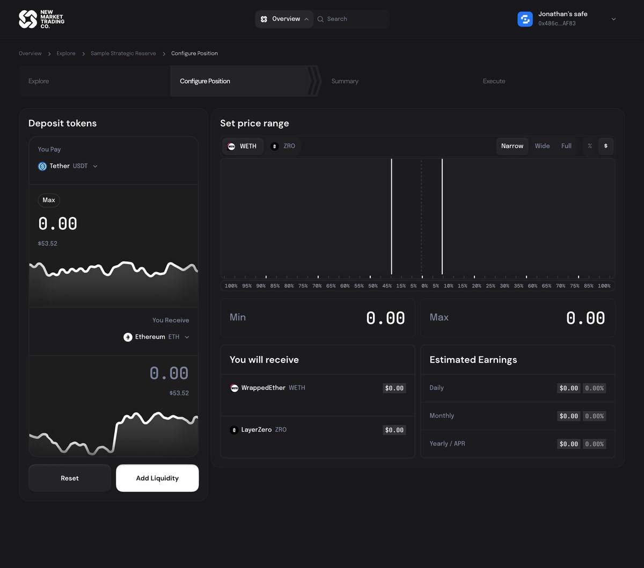Click the search magnifier icon
The width and height of the screenshot is (644, 568).
tap(320, 19)
